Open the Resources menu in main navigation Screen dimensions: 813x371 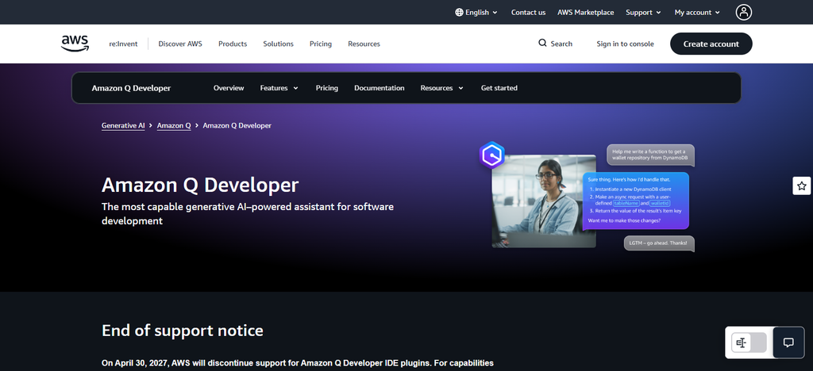point(364,44)
